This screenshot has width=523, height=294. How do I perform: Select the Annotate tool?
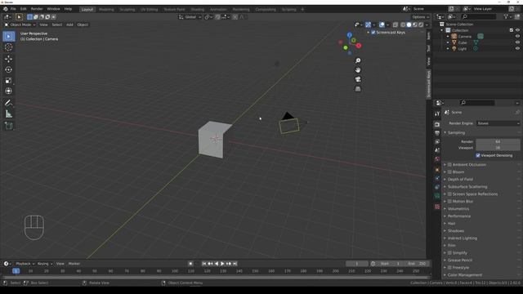(x=9, y=103)
